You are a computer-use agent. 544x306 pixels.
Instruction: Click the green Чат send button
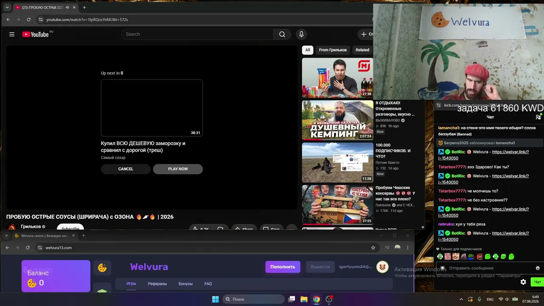pos(538,282)
